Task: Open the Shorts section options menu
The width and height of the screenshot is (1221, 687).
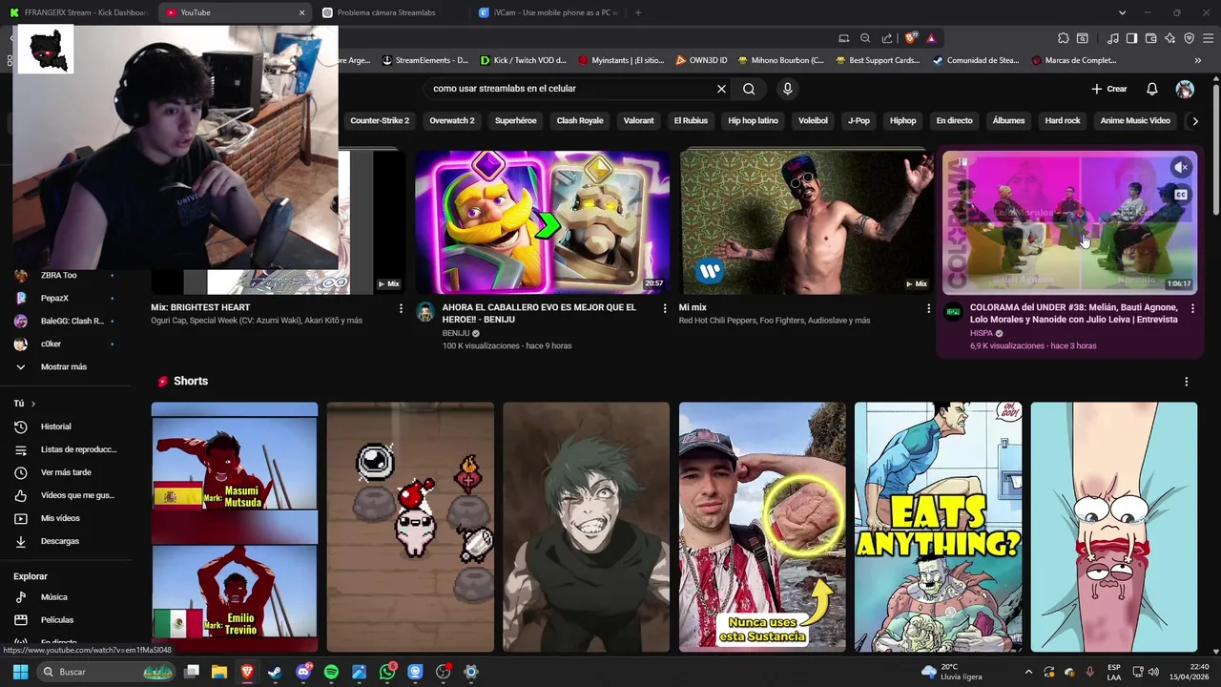Action: point(1186,382)
